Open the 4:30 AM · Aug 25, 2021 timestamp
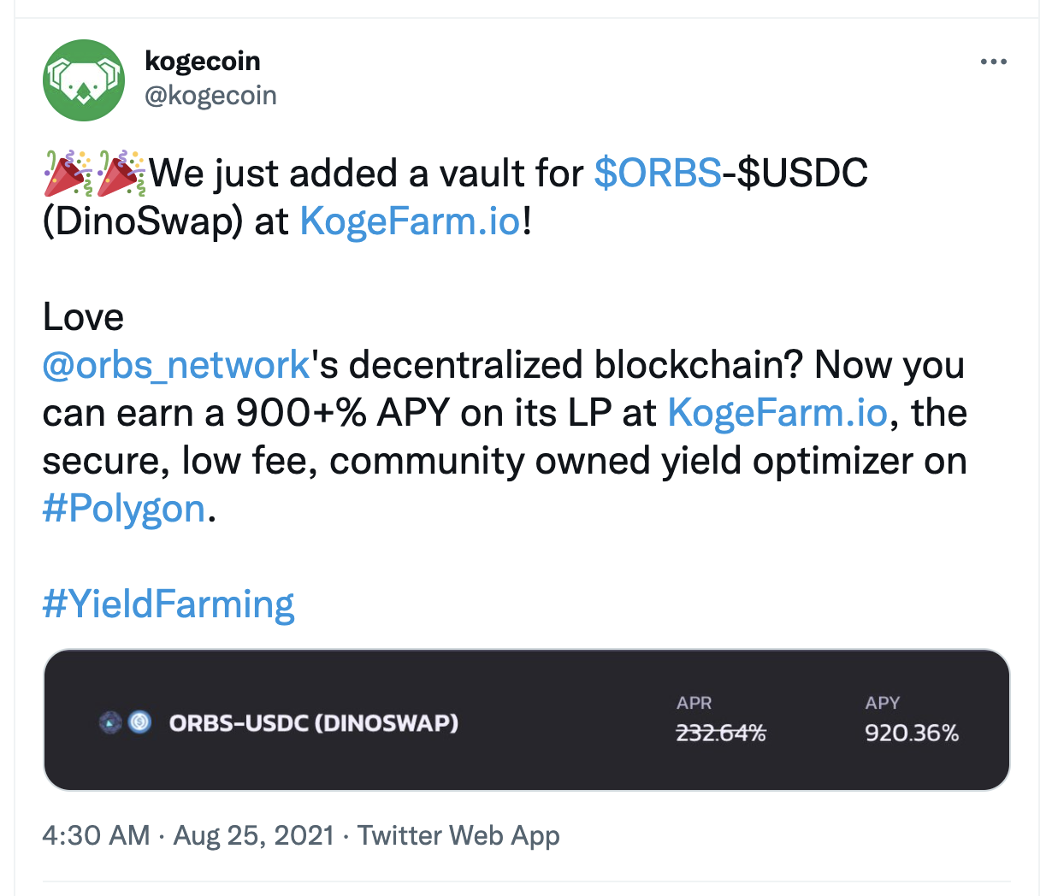Image resolution: width=1052 pixels, height=896 pixels. click(188, 835)
